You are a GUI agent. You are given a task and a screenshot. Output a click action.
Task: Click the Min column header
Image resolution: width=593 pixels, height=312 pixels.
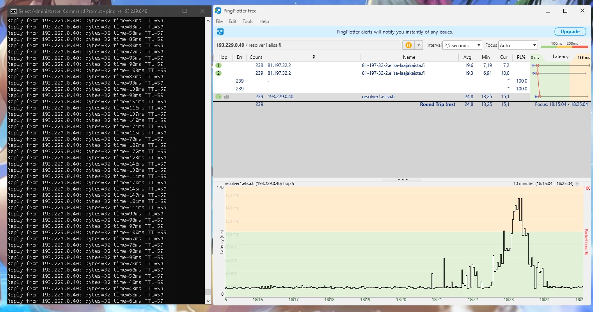pyautogui.click(x=486, y=57)
